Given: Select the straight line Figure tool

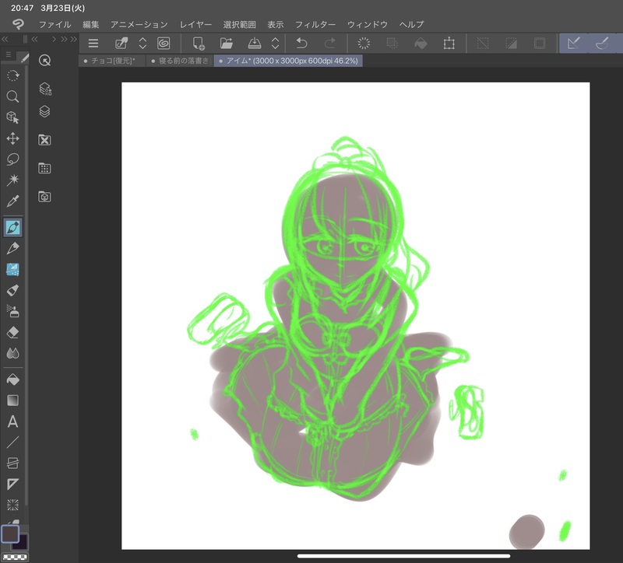Looking at the screenshot, I should (x=12, y=442).
